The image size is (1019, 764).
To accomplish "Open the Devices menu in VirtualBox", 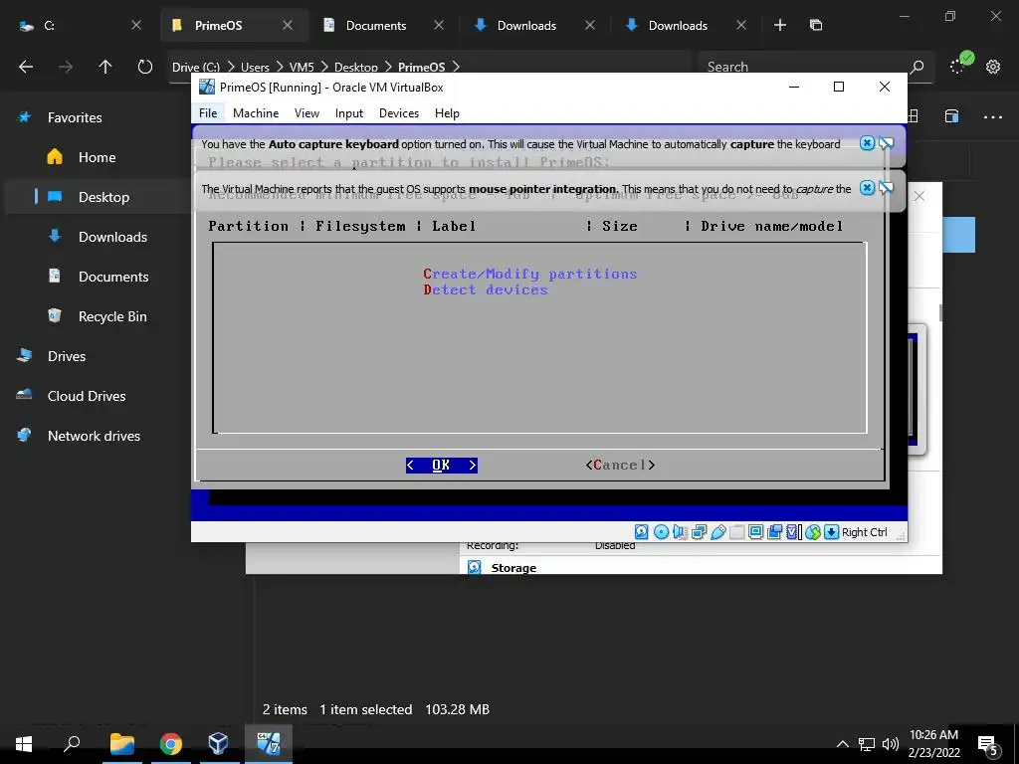I will [398, 113].
